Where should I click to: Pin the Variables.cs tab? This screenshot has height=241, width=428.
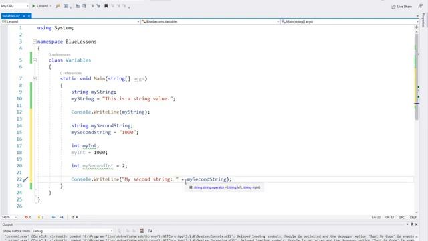pyautogui.click(x=24, y=16)
